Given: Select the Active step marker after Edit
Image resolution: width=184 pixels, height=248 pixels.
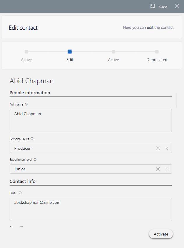Looking at the screenshot, I should pyautogui.click(x=113, y=52).
